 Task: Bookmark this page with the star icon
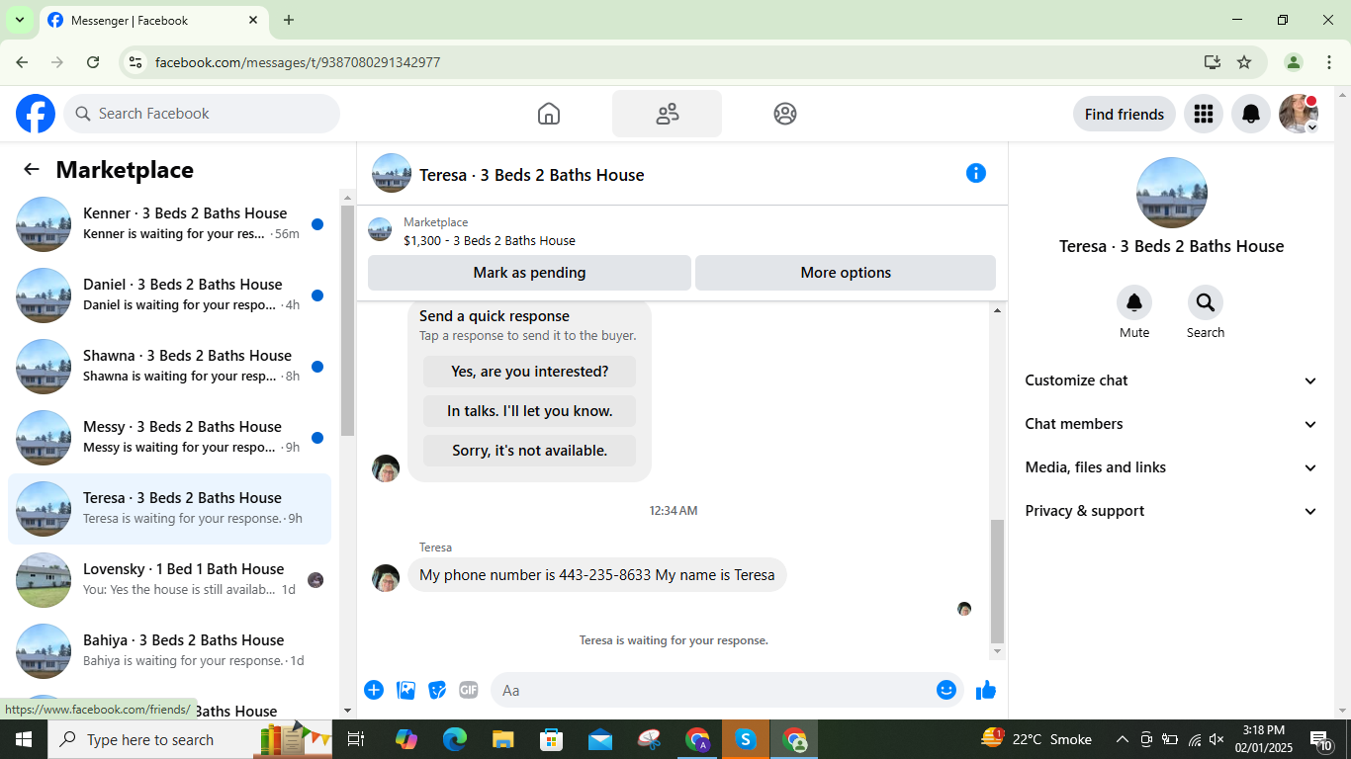(x=1244, y=62)
